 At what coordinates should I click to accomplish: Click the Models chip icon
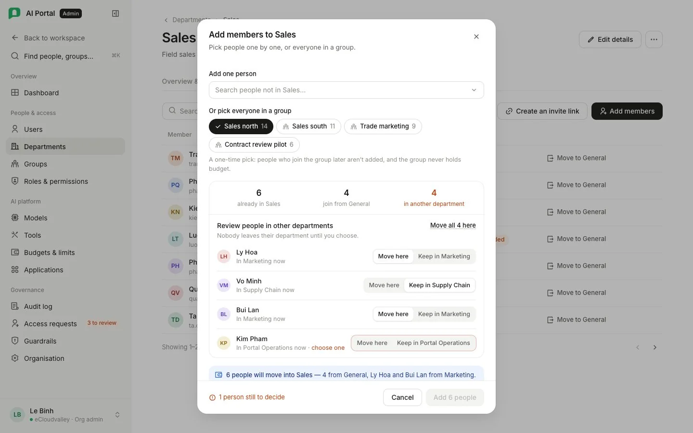tap(15, 218)
